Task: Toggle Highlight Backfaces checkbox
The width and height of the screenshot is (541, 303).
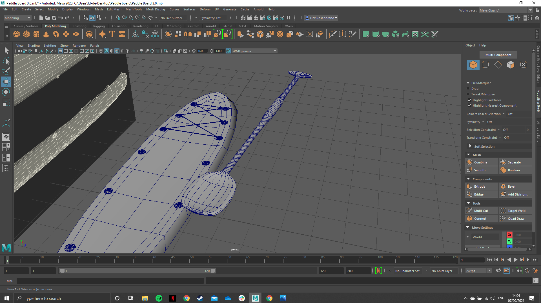Action: coord(469,100)
